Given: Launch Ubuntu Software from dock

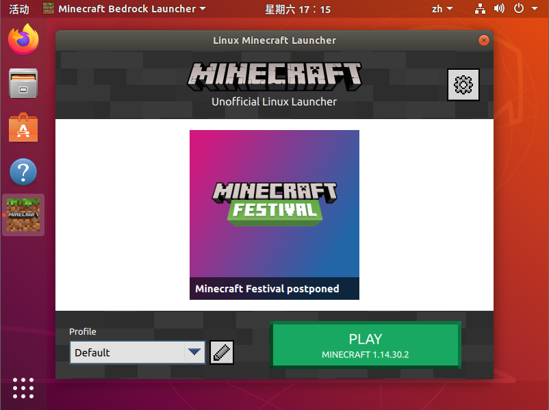Looking at the screenshot, I should tap(23, 127).
